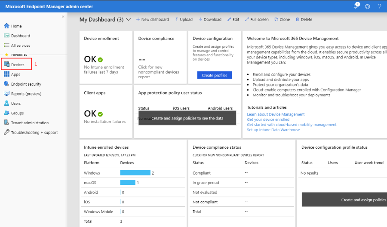Click the Troubleshooting wrench icon

tap(6, 132)
